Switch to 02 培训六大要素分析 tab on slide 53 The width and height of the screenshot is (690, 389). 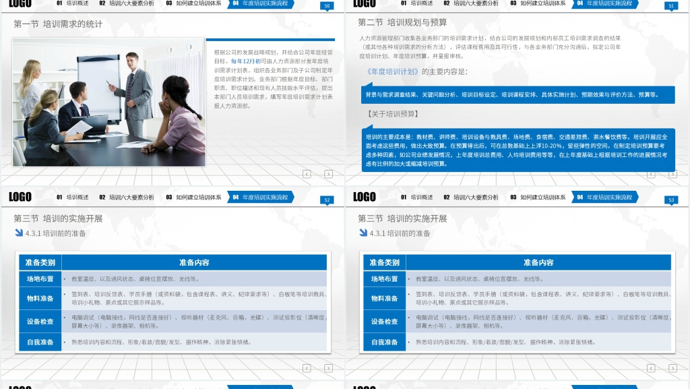coord(470,198)
